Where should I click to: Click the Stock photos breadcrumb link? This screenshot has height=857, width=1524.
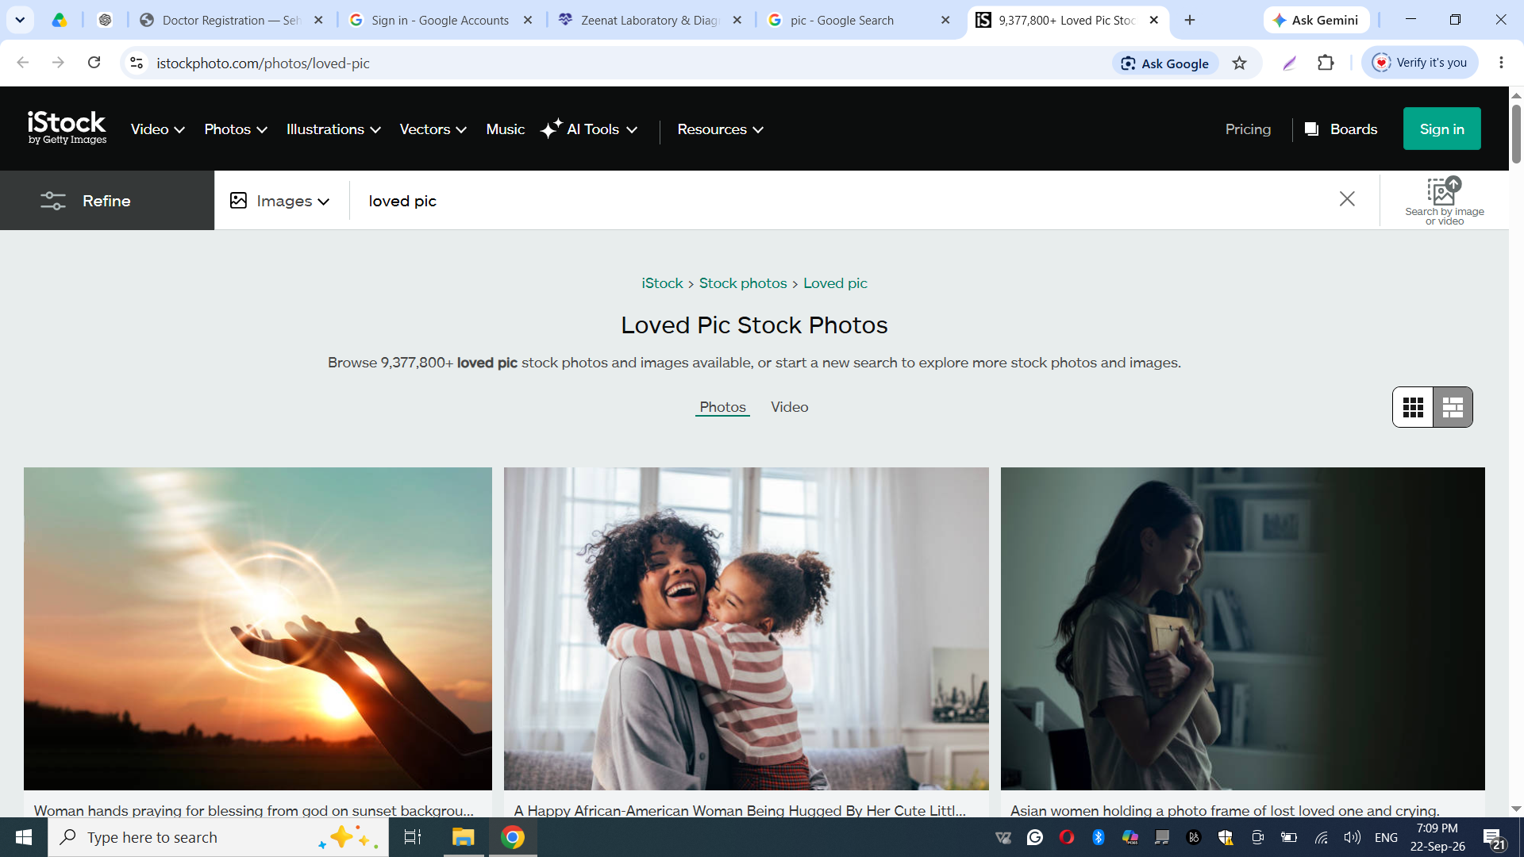[743, 283]
